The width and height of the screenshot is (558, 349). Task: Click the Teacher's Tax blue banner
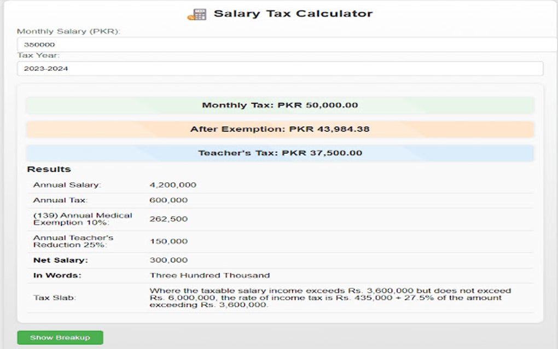pyautogui.click(x=279, y=153)
